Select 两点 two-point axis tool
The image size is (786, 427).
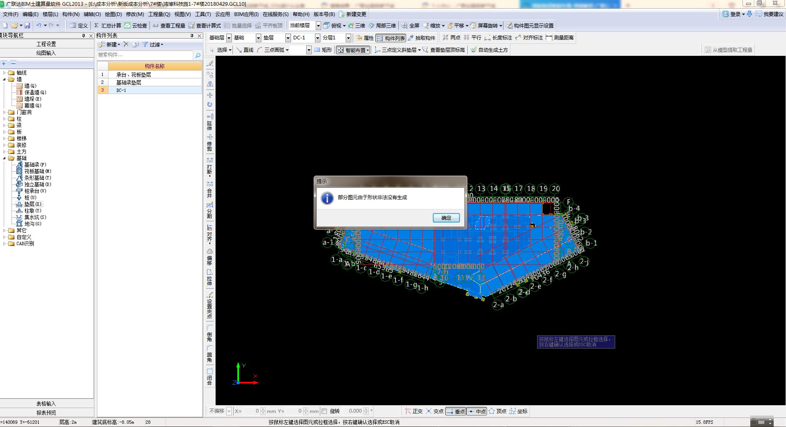pos(451,37)
